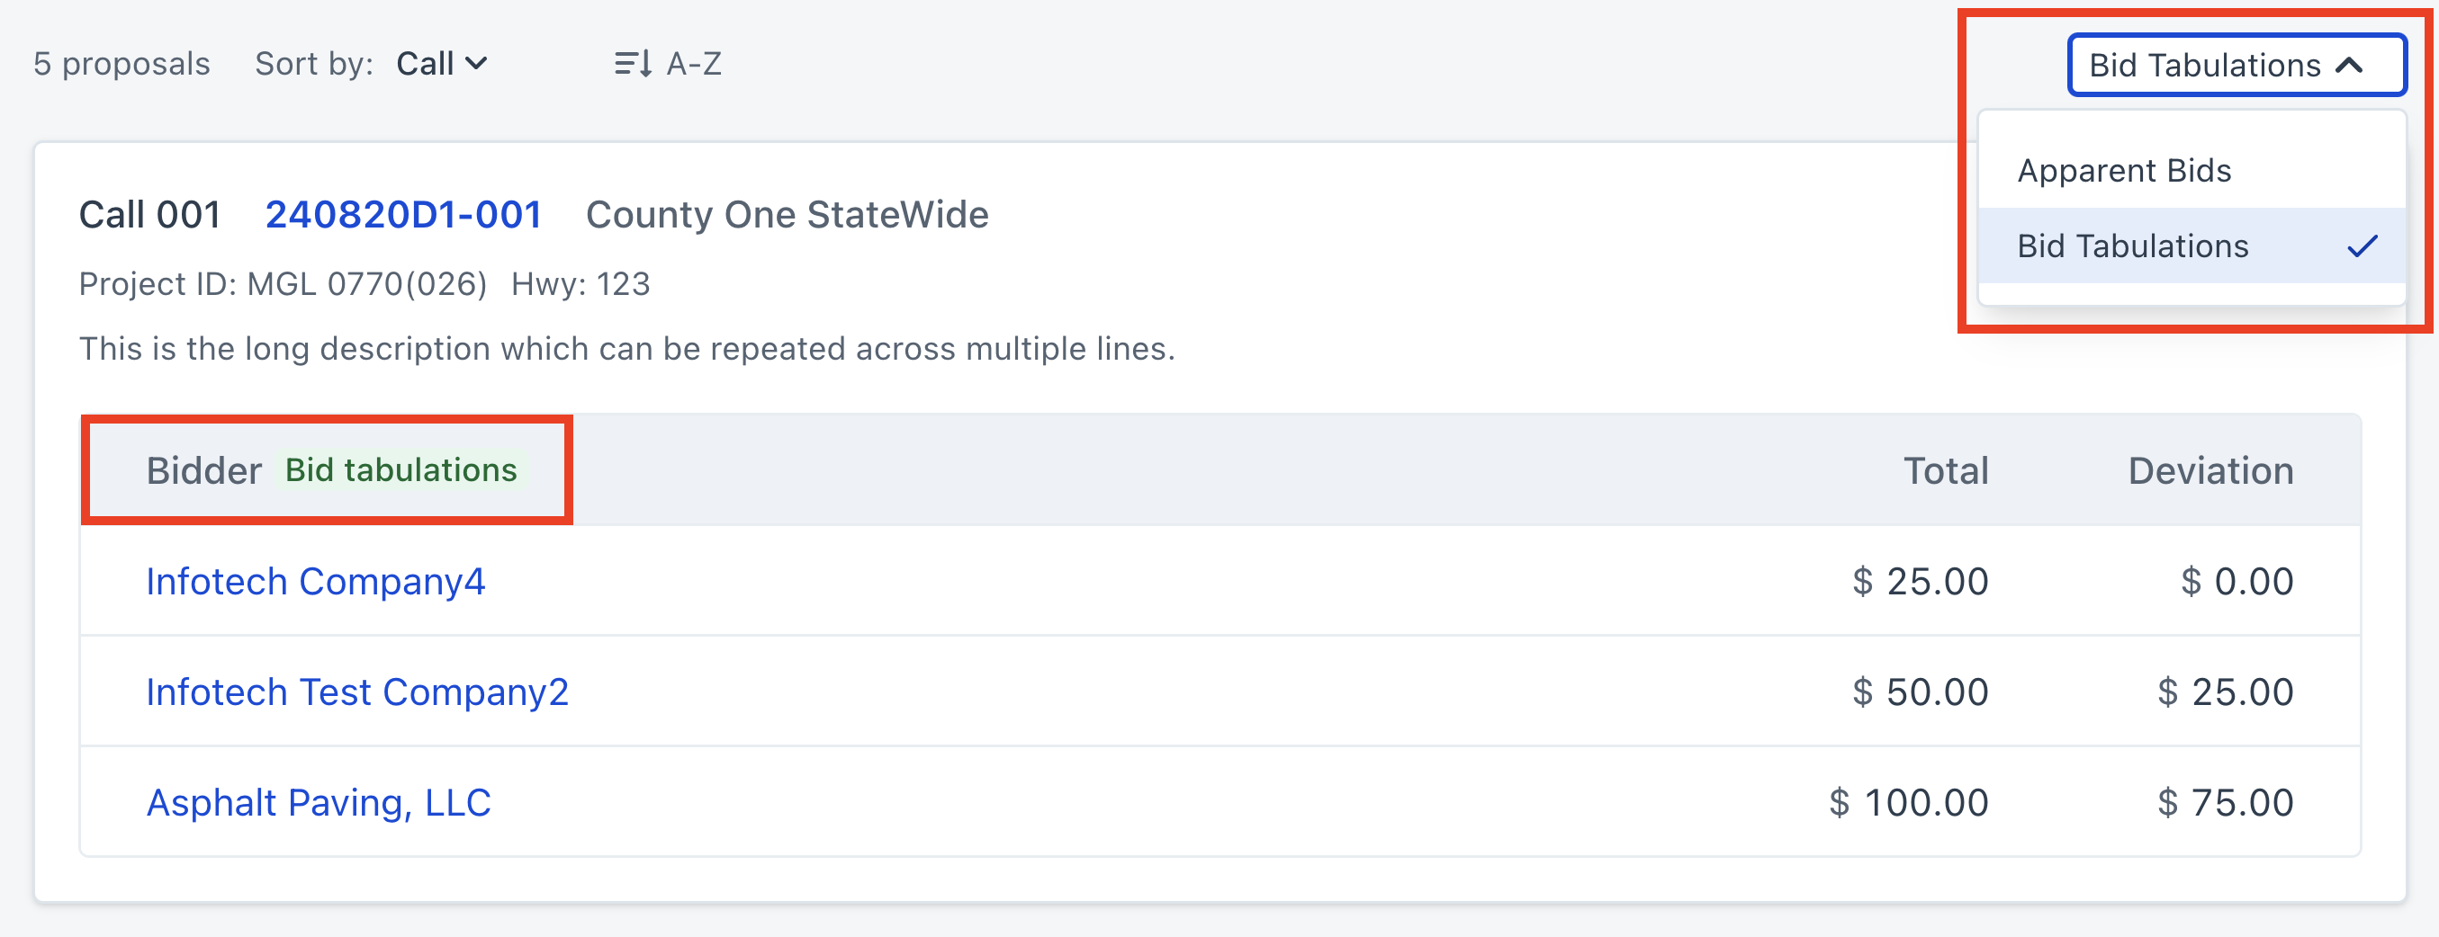This screenshot has height=937, width=2439.
Task: Click the 5 proposals count label
Action: [x=121, y=65]
